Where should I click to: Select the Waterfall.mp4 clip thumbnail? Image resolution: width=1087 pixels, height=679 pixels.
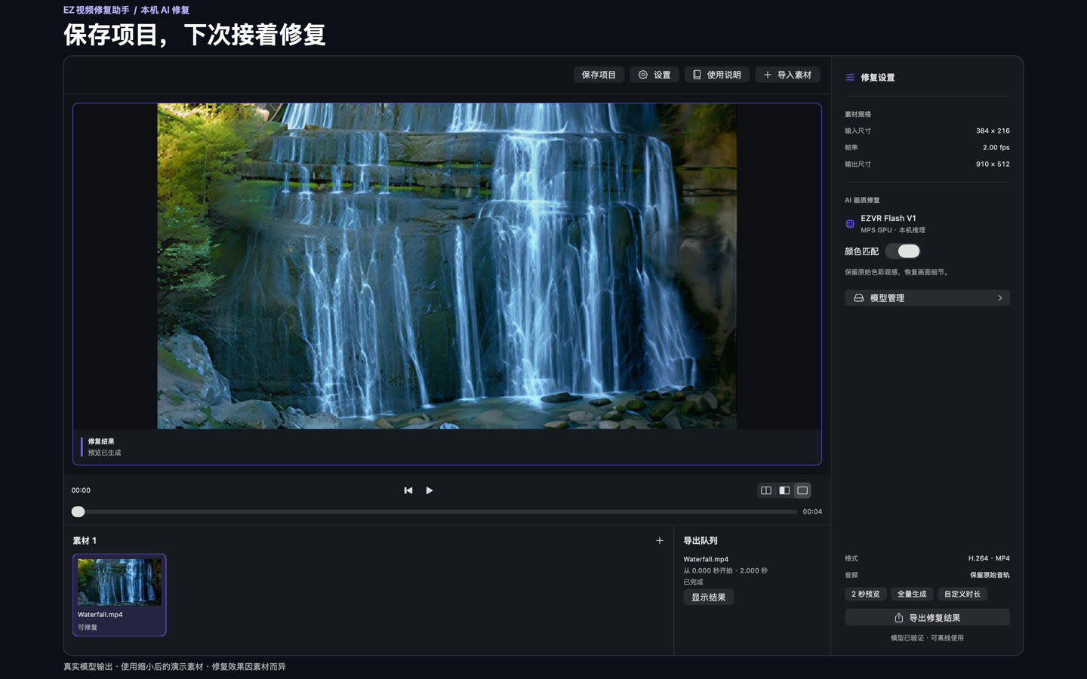coord(119,582)
